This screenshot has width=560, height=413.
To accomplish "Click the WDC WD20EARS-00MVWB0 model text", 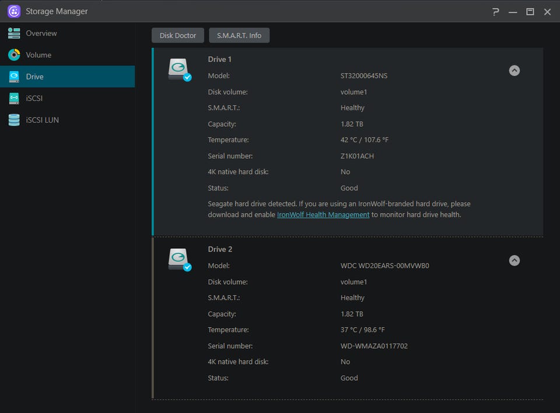I will pos(384,266).
